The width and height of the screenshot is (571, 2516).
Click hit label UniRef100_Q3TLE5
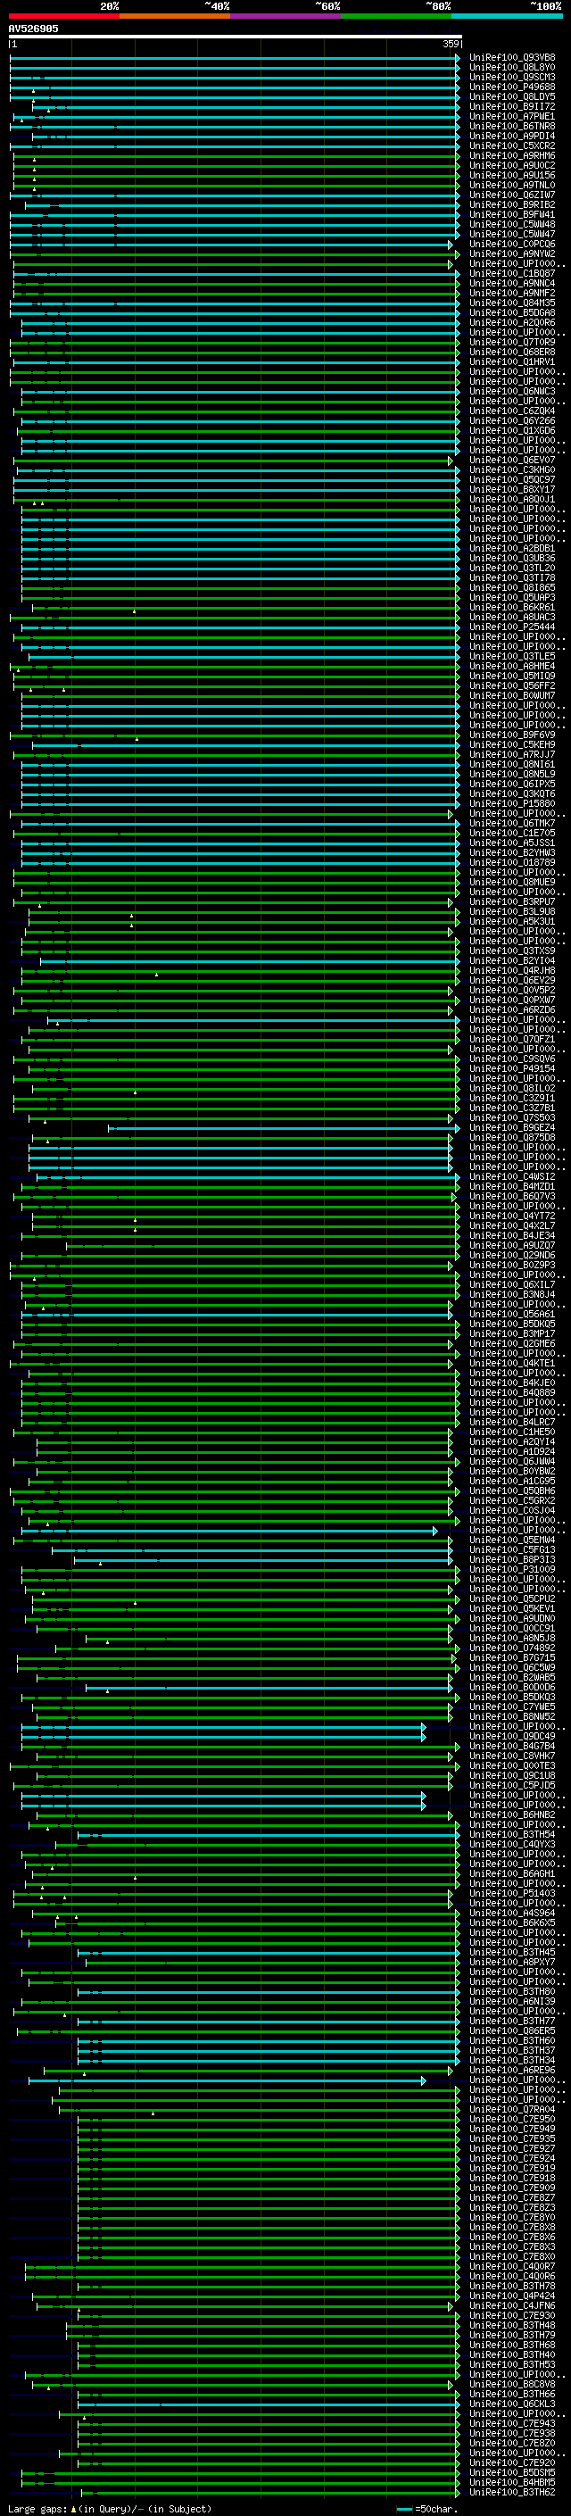click(512, 656)
